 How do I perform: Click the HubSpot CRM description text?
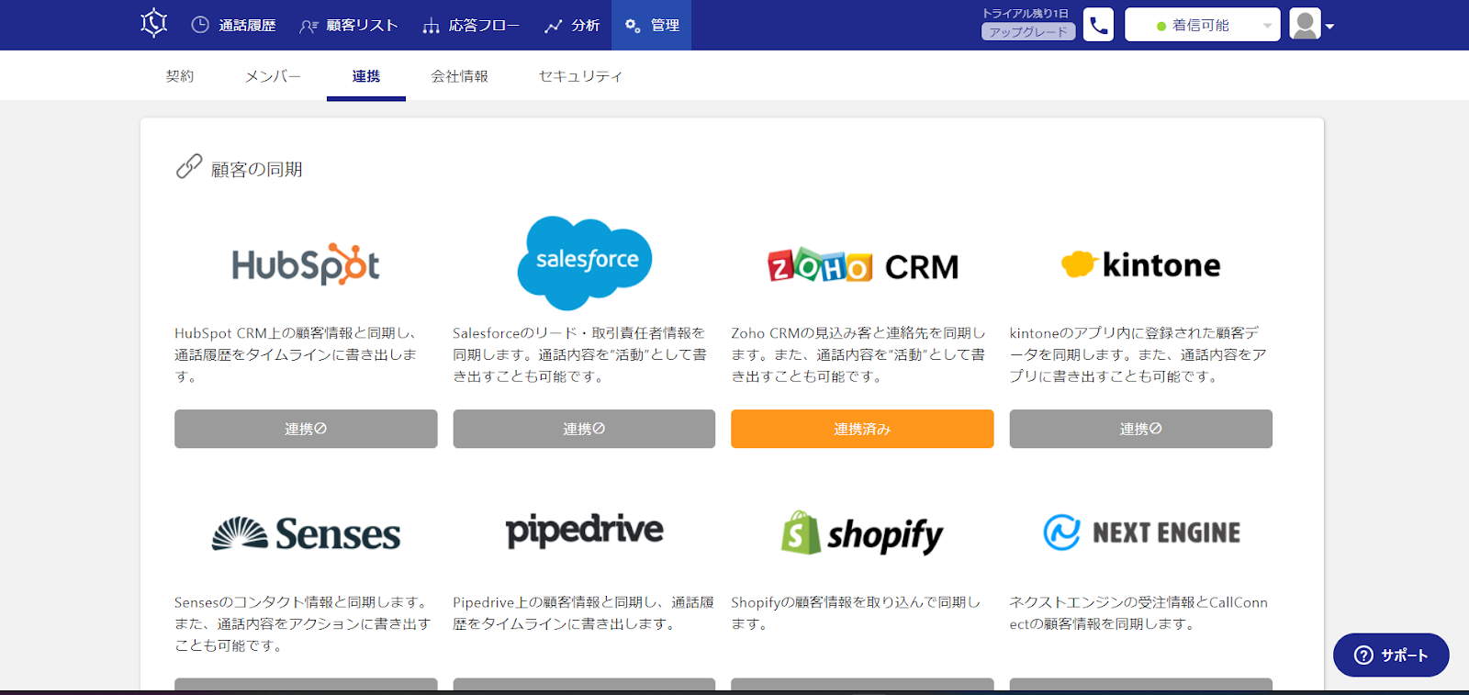click(x=297, y=354)
